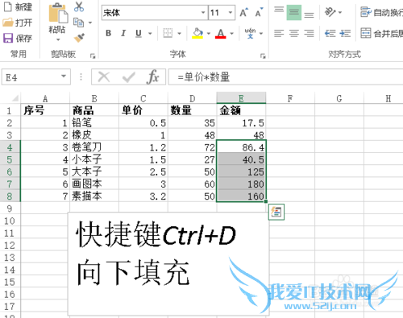Select column A header

pyautogui.click(x=45, y=98)
